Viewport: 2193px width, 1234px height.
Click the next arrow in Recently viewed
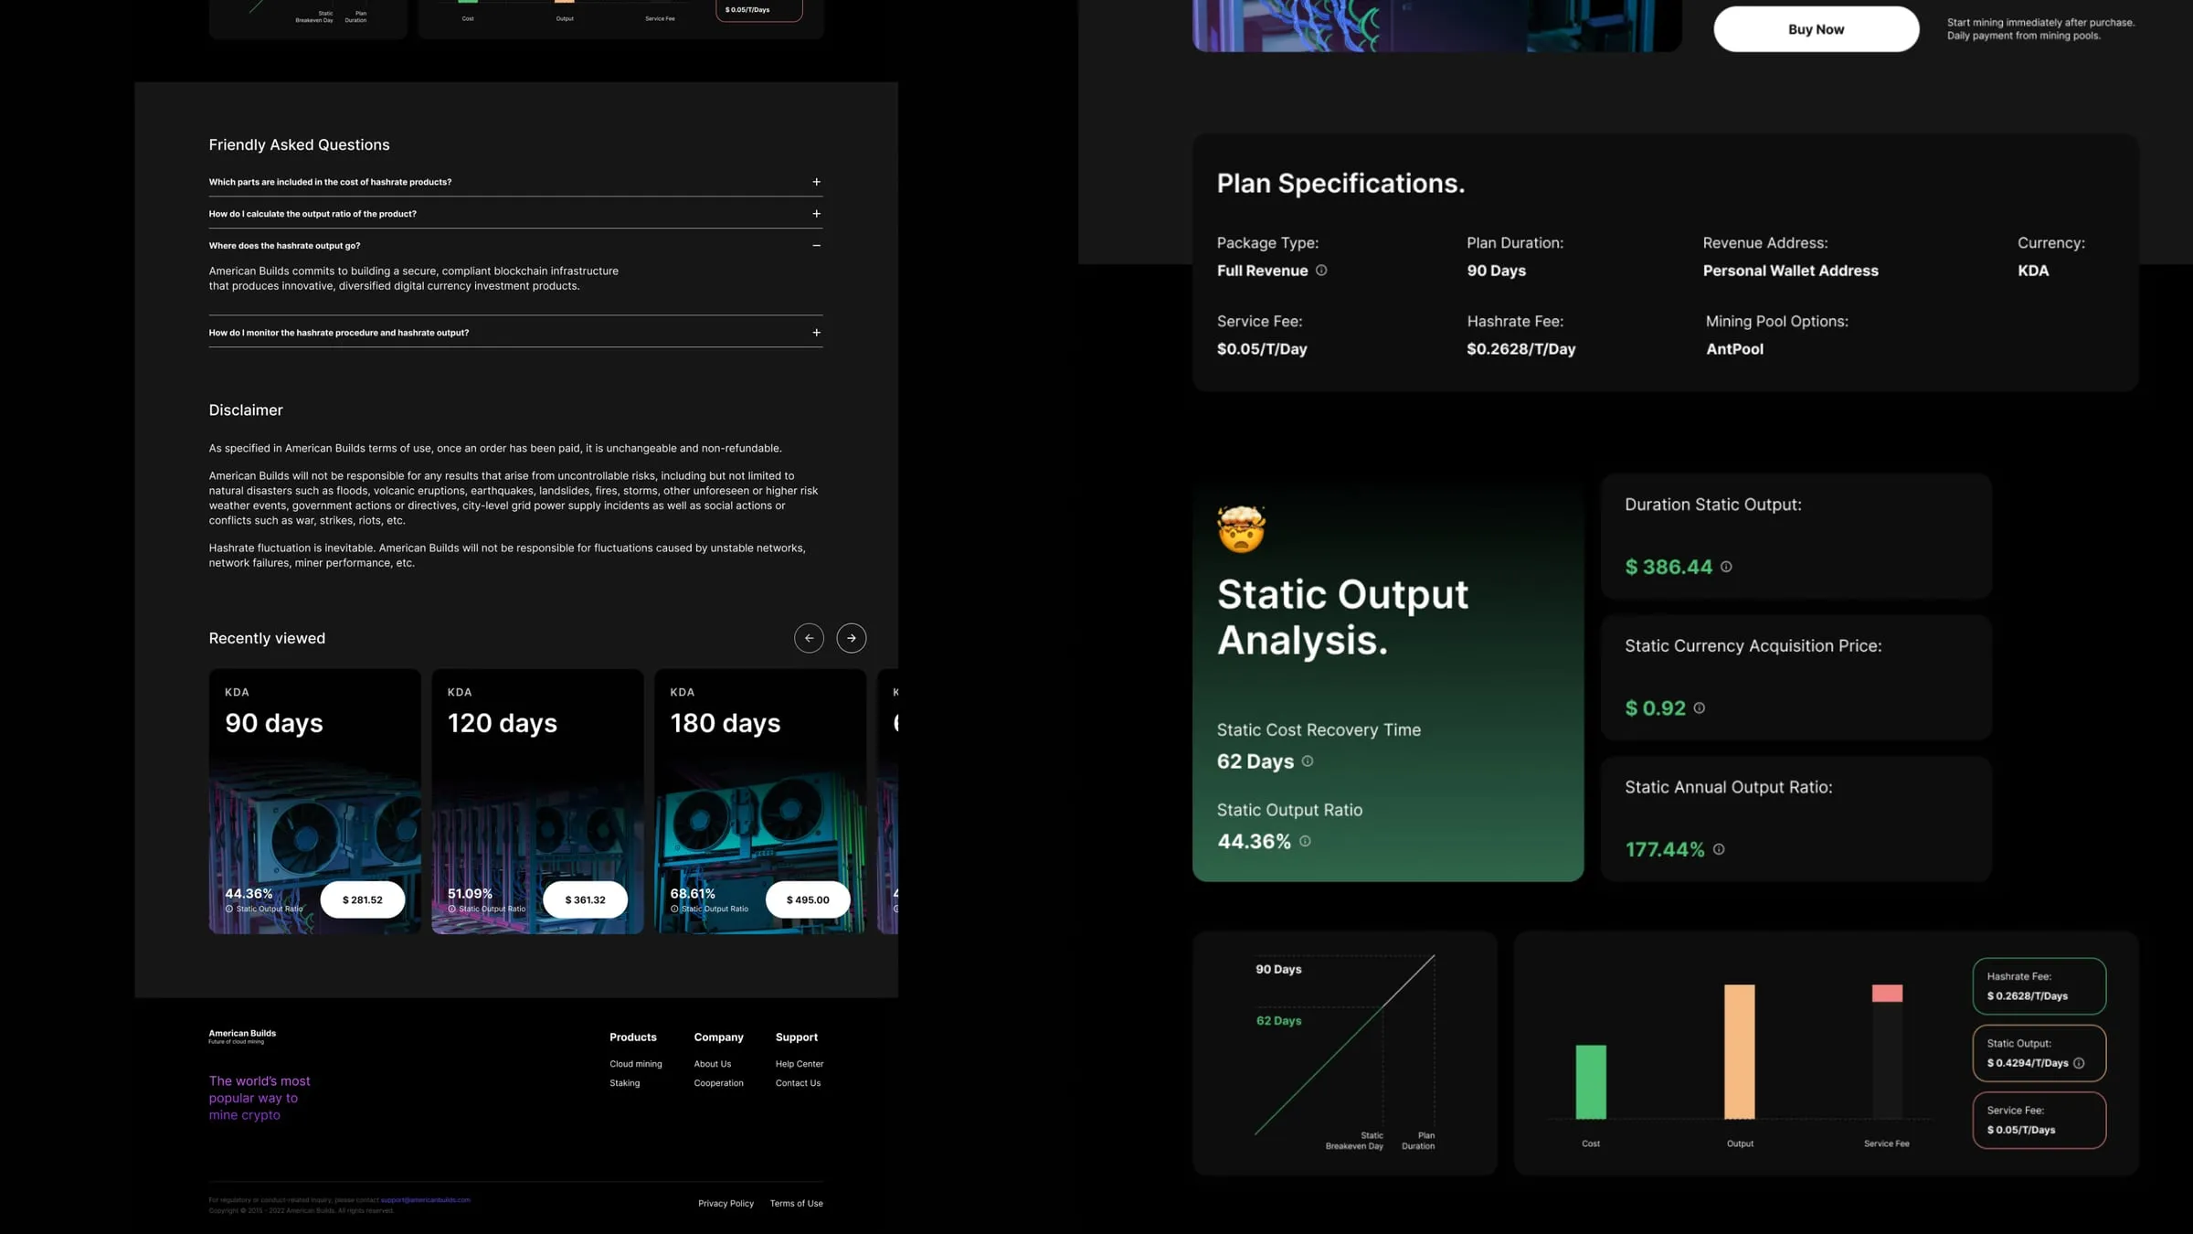tap(852, 638)
